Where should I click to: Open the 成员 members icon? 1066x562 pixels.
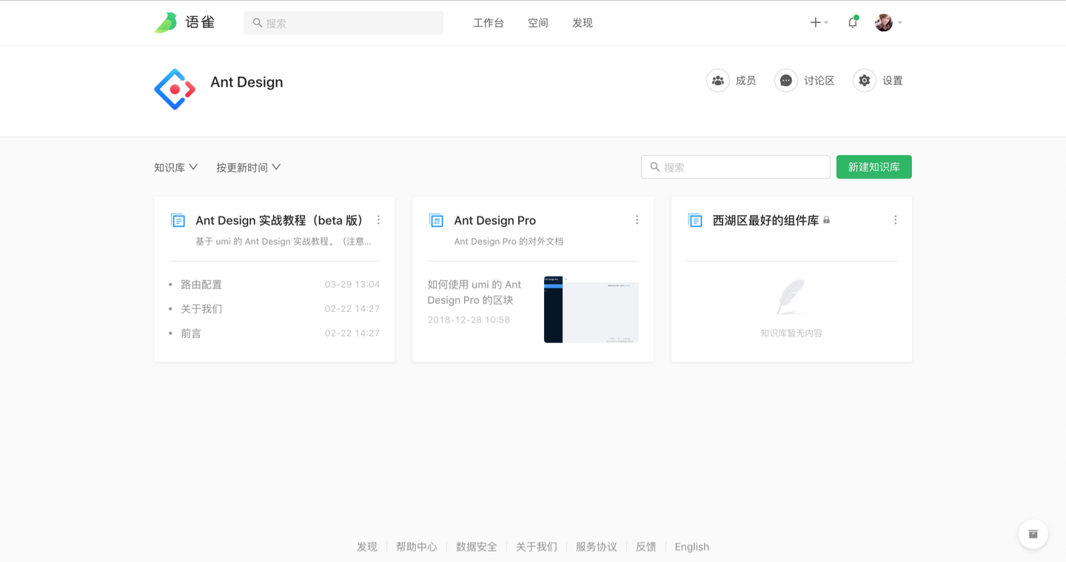point(717,81)
